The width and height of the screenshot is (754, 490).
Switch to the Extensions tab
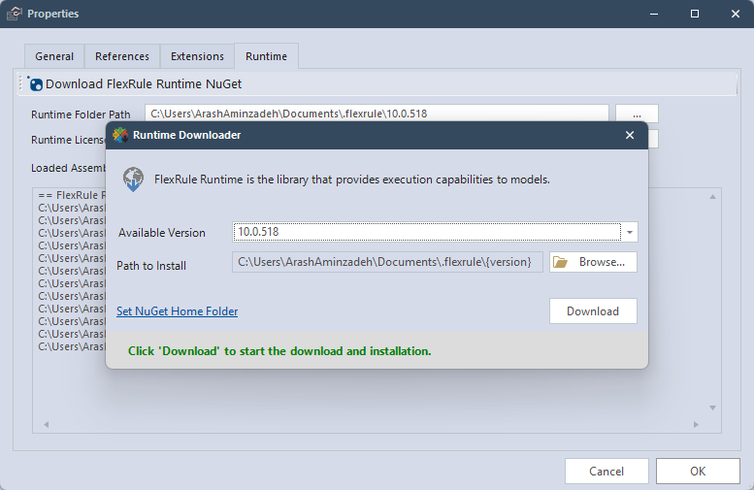click(197, 56)
